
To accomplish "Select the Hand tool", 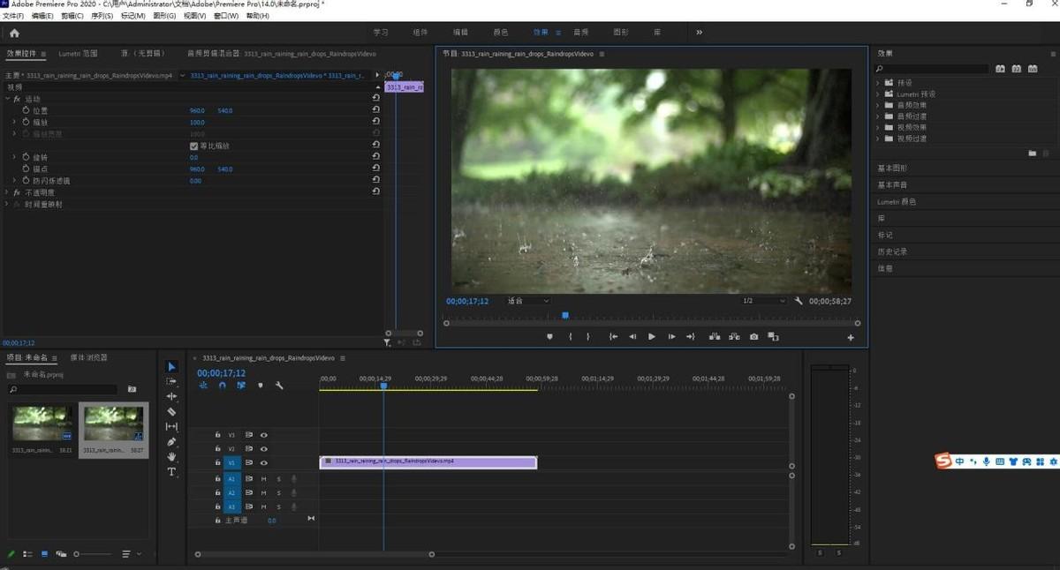I will pyautogui.click(x=171, y=456).
